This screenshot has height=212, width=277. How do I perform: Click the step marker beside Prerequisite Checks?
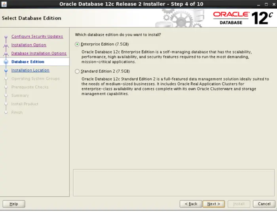pos(6,87)
